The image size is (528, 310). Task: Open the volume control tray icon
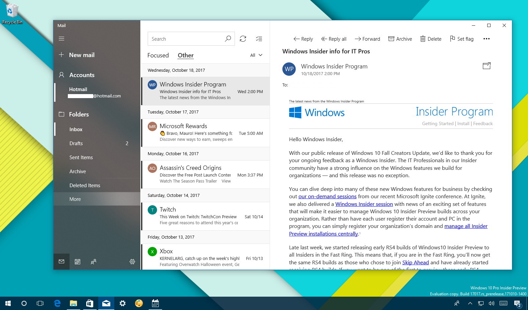[491, 303]
